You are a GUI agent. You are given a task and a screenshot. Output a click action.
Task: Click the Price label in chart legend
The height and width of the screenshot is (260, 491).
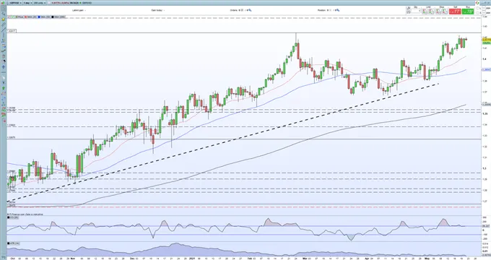pyautogui.click(x=20, y=17)
